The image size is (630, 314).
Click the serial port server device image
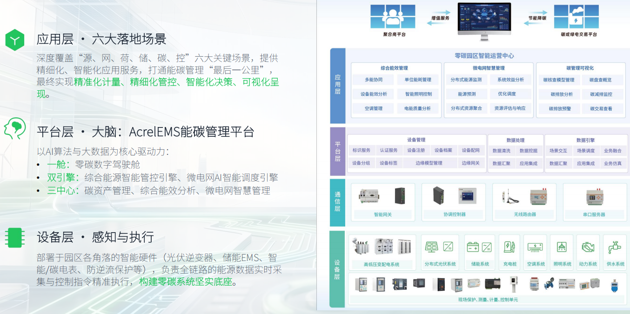[594, 197]
